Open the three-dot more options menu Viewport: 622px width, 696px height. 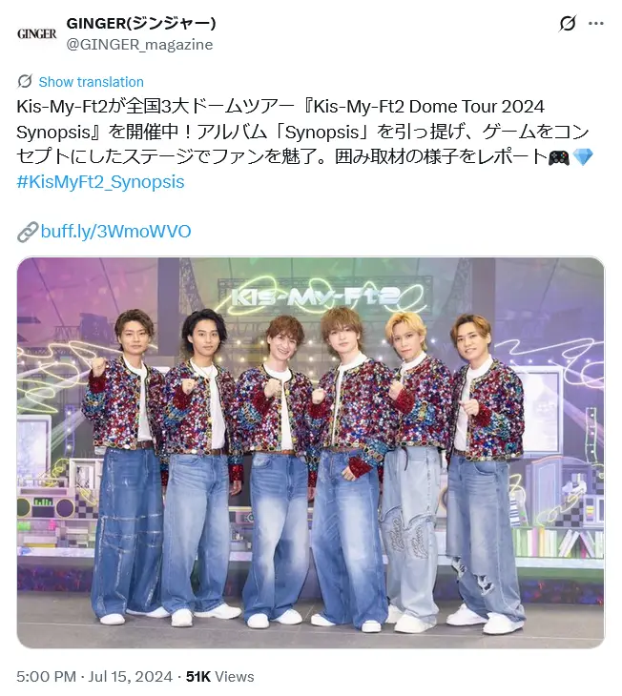[596, 24]
